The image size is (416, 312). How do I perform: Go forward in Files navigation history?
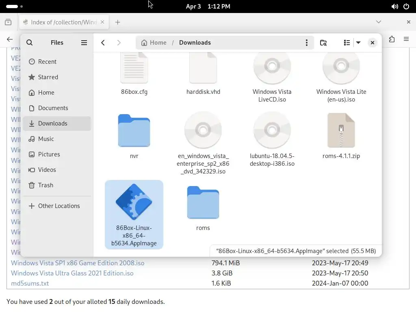[119, 42]
